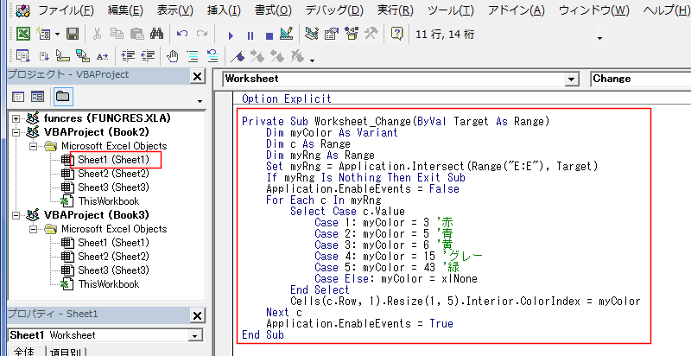Pause execution with the Break icon
The width and height of the screenshot is (691, 356).
pos(250,35)
